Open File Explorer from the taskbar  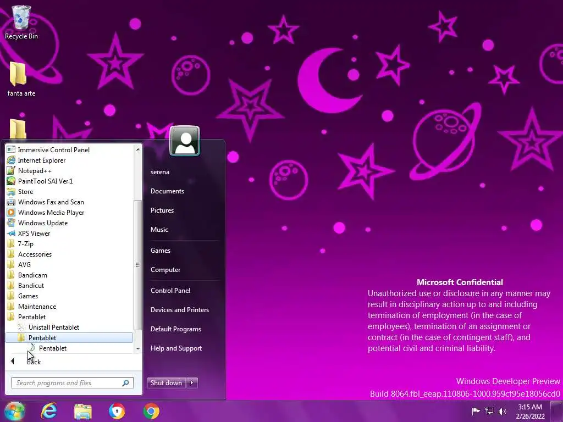pos(83,411)
